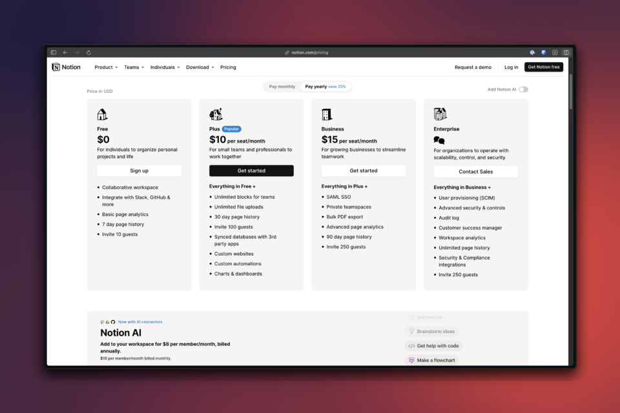Click 'save 20%' text on yearly option
The height and width of the screenshot is (413, 620).
tap(337, 86)
